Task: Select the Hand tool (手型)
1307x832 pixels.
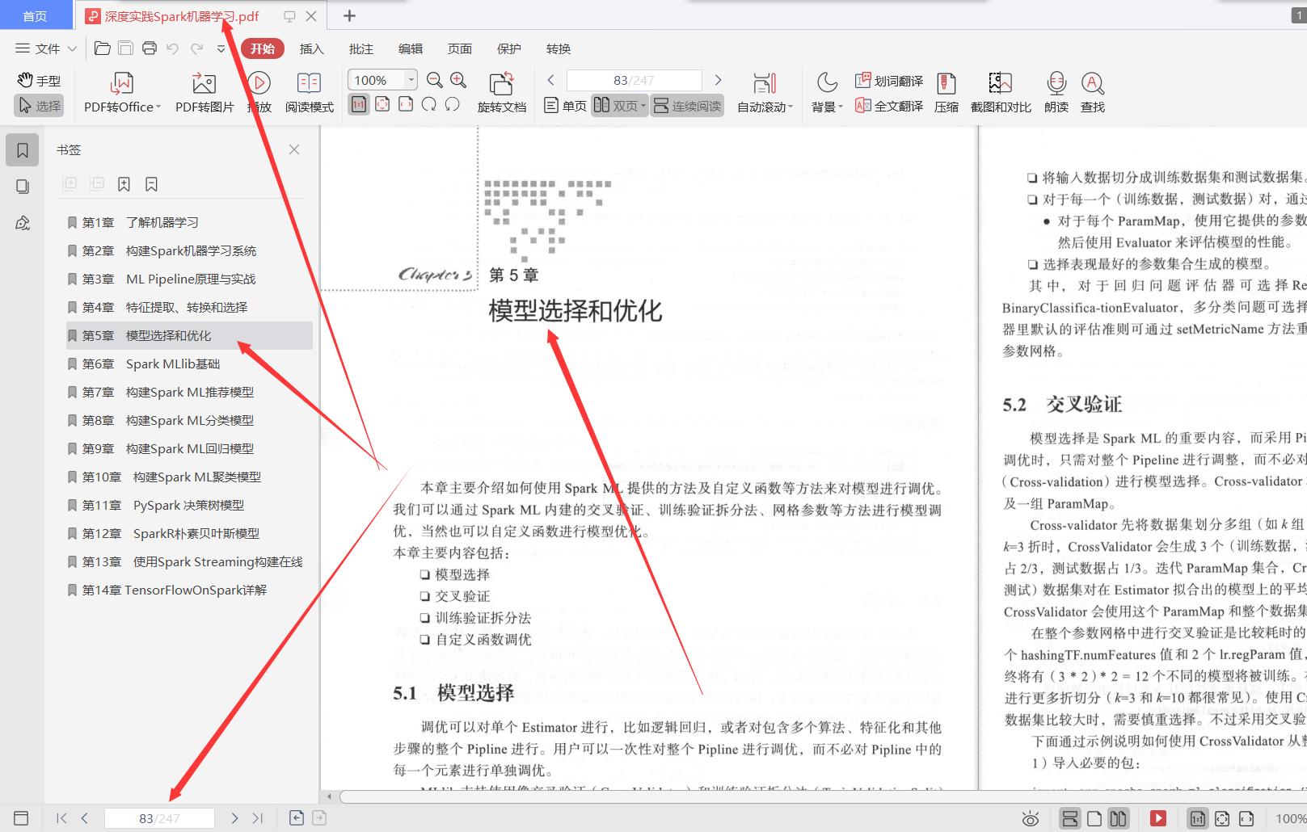Action: click(x=39, y=81)
